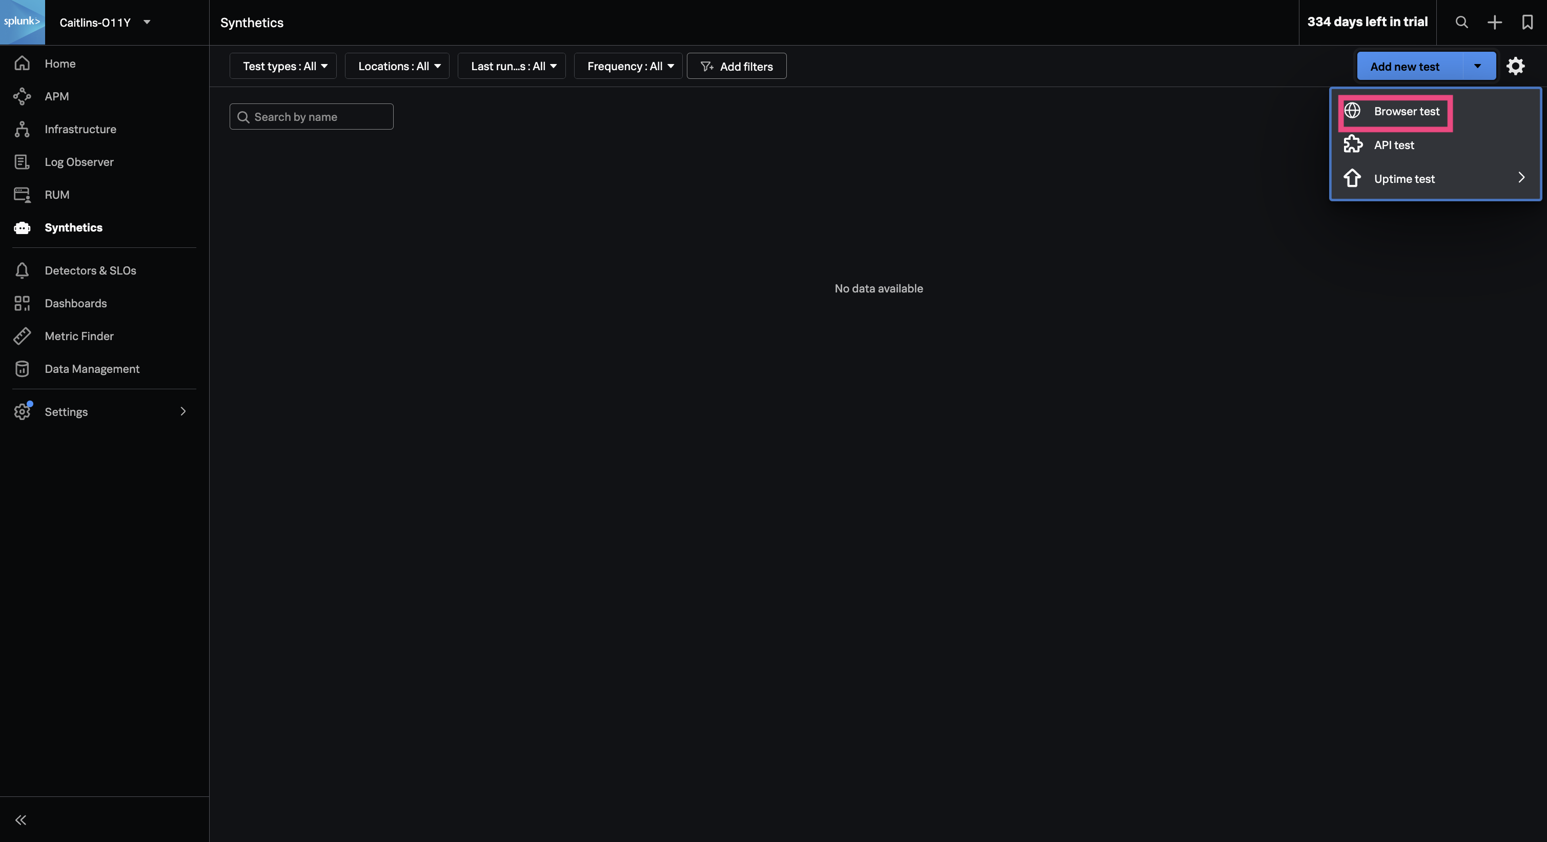
Task: Expand the Test types filter dropdown
Action: pos(283,66)
